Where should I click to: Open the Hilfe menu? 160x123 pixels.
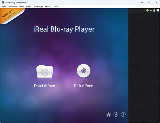tap(56, 6)
